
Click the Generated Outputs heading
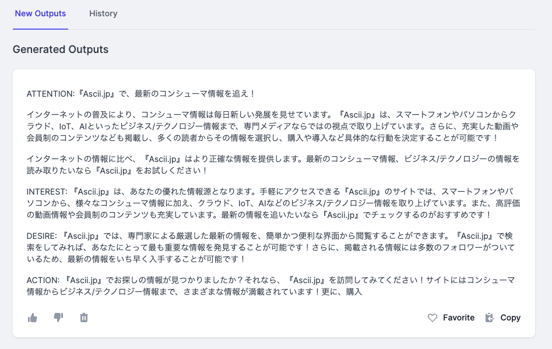point(61,50)
